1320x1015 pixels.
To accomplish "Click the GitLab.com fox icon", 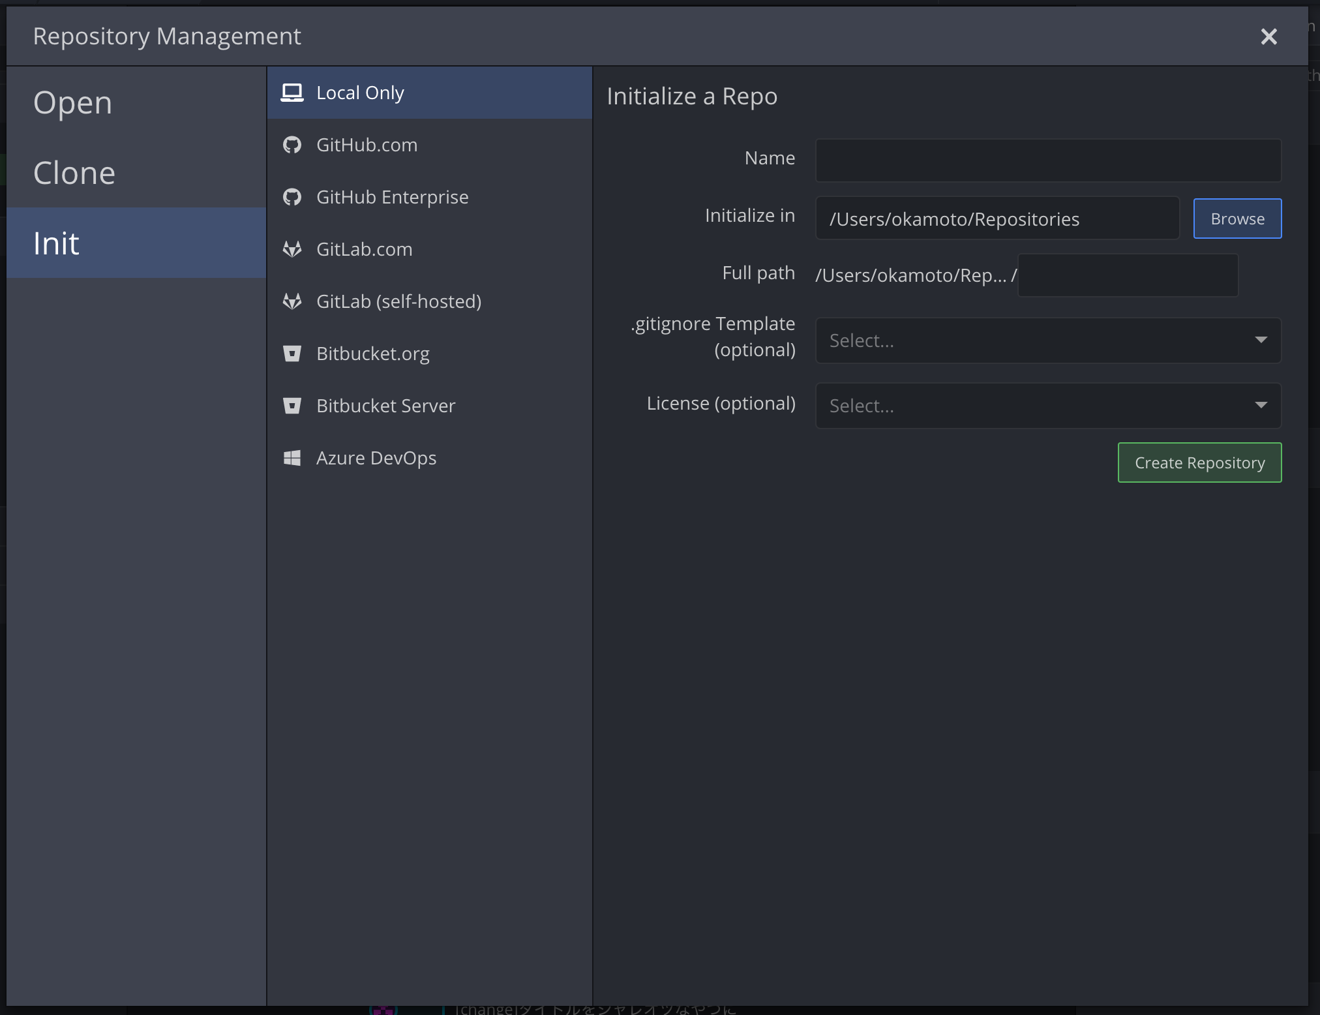I will tap(293, 249).
